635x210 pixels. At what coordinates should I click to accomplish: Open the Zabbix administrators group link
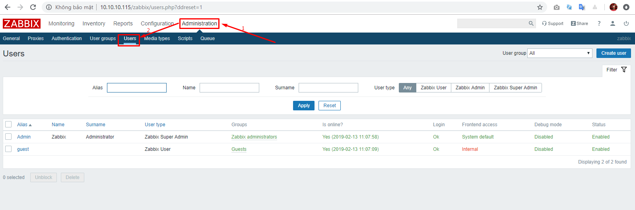click(254, 137)
